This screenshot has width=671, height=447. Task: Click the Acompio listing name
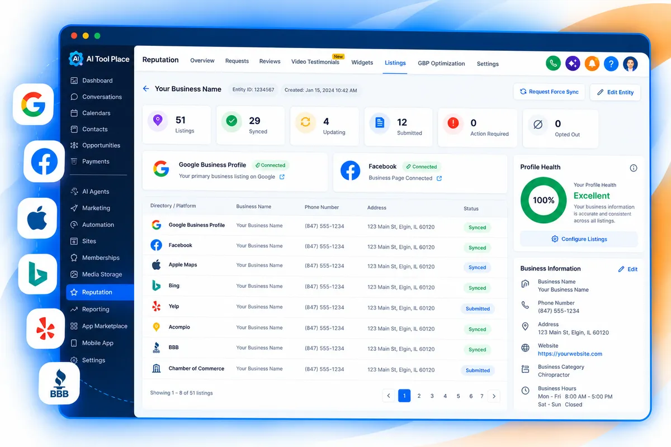click(x=179, y=327)
